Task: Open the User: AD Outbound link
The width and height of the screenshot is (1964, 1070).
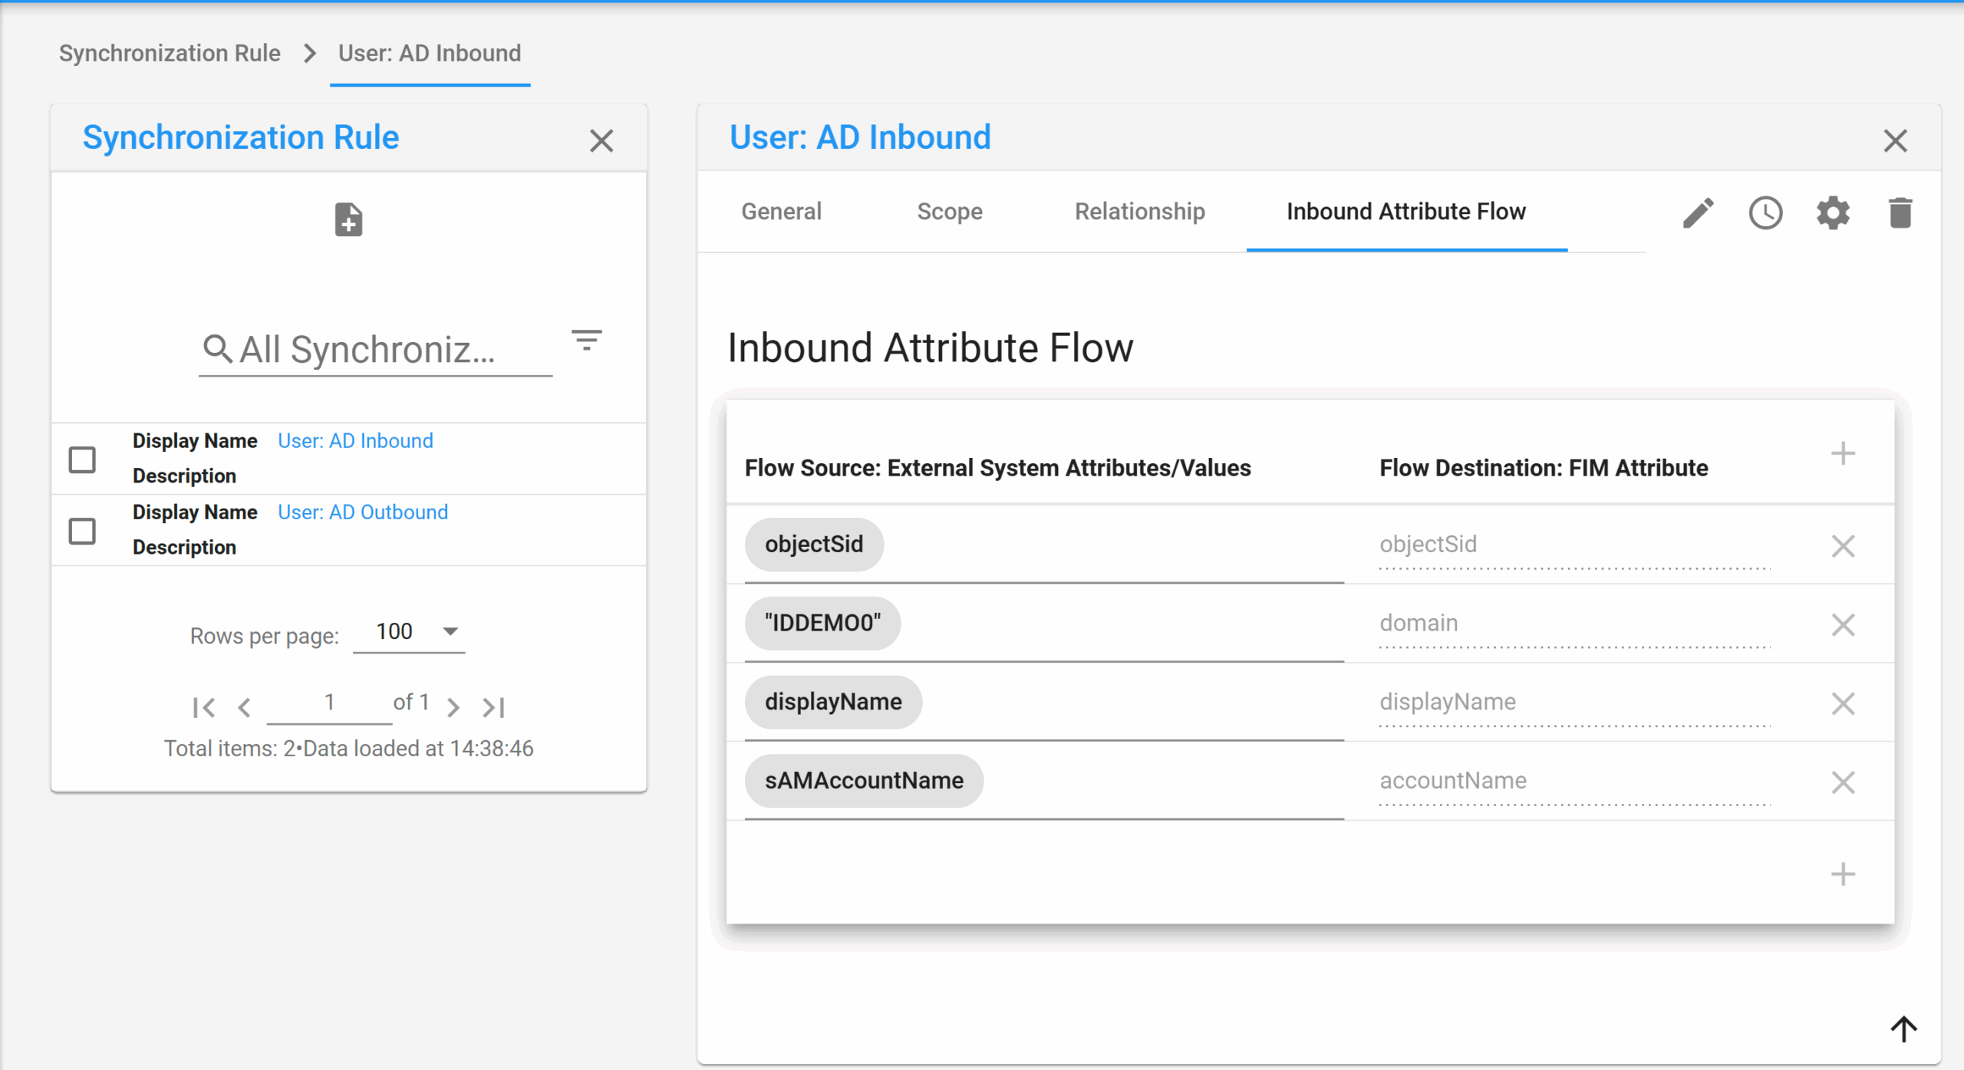Action: tap(363, 512)
